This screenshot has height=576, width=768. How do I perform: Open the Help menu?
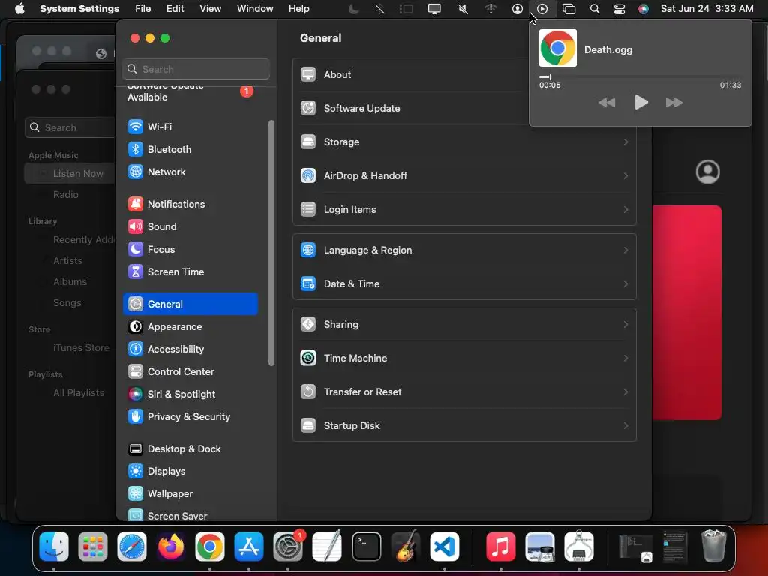coord(298,9)
